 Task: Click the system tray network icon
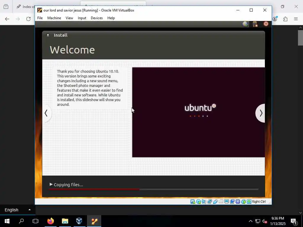tap(258, 221)
